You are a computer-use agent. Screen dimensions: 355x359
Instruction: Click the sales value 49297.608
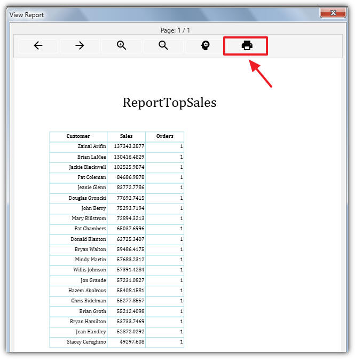(x=132, y=342)
